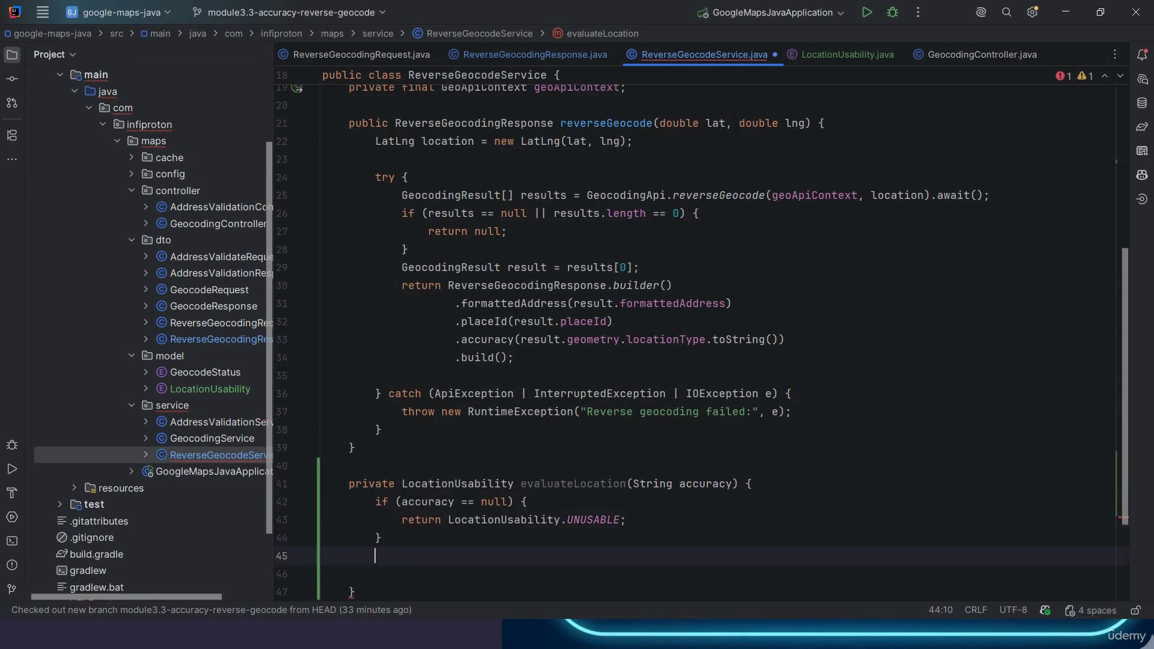Open the Terminal tool window icon
Screen dimensions: 1154x649
(x=12, y=541)
